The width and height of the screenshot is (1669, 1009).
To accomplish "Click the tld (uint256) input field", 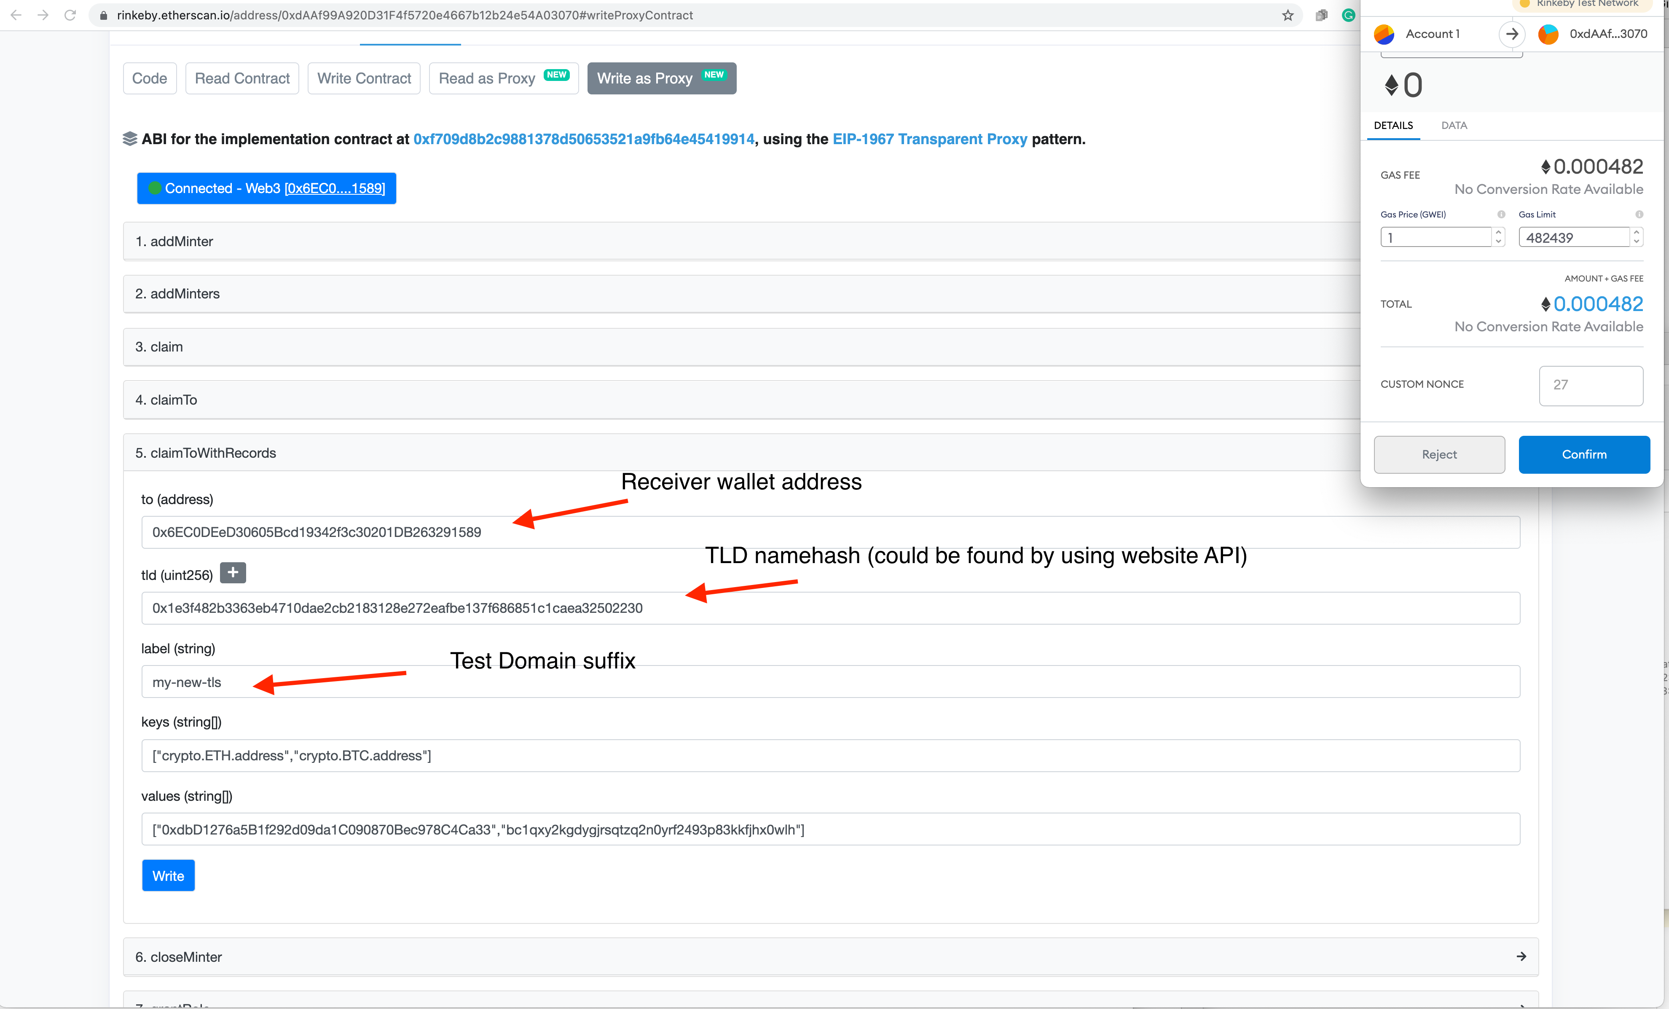I will 830,608.
